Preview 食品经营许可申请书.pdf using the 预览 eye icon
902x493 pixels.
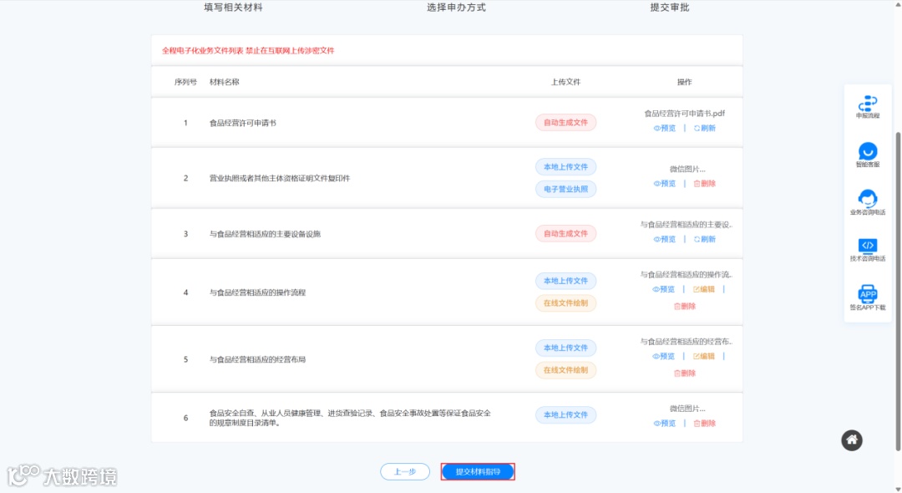665,128
